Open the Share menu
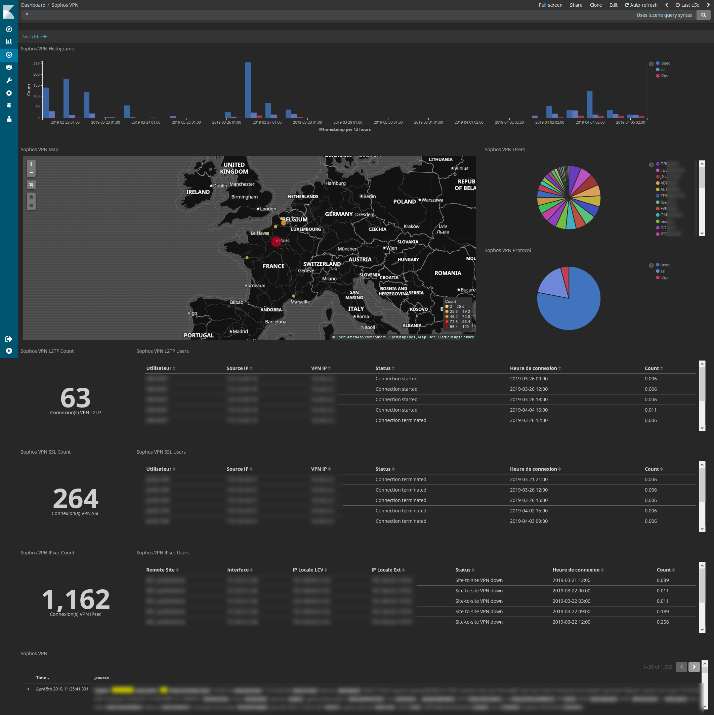 tap(576, 5)
